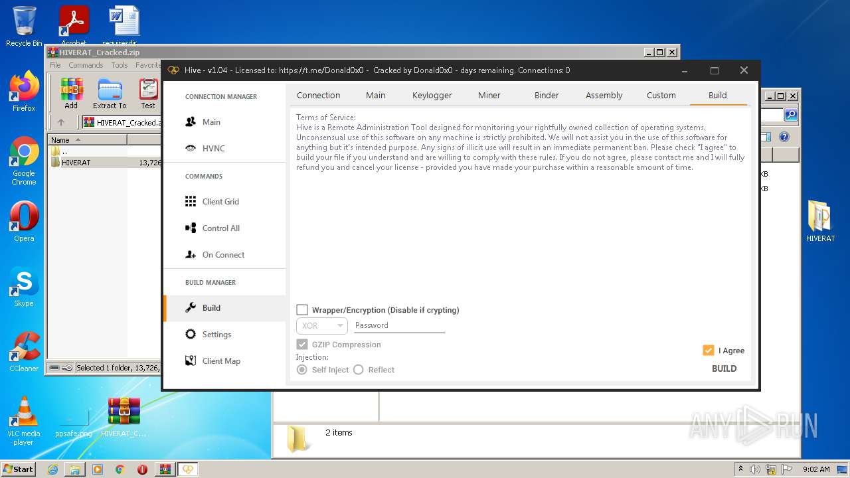Click WinRAR taskbar button
This screenshot has width=850, height=478.
point(165,469)
